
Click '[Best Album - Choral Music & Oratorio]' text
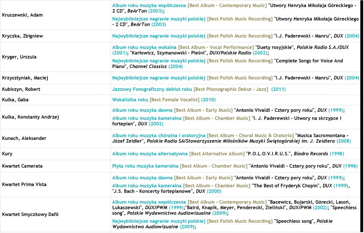(251, 136)
